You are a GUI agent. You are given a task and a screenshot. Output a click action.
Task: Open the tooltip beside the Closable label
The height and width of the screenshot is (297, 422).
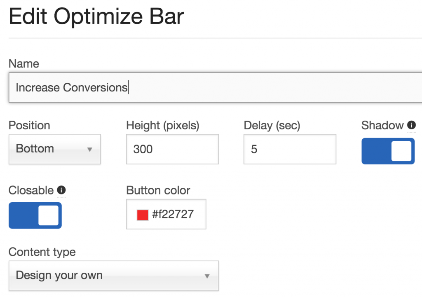coord(61,190)
